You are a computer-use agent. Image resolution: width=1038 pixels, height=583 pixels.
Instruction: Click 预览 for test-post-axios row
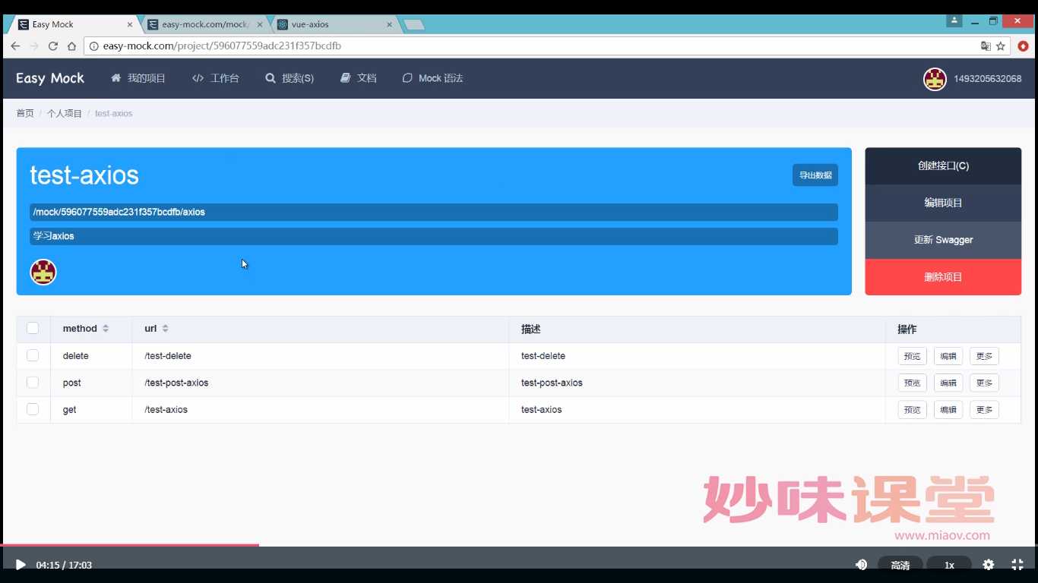pos(912,383)
